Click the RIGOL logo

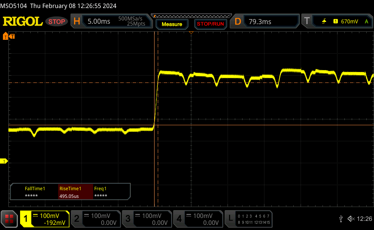point(23,22)
